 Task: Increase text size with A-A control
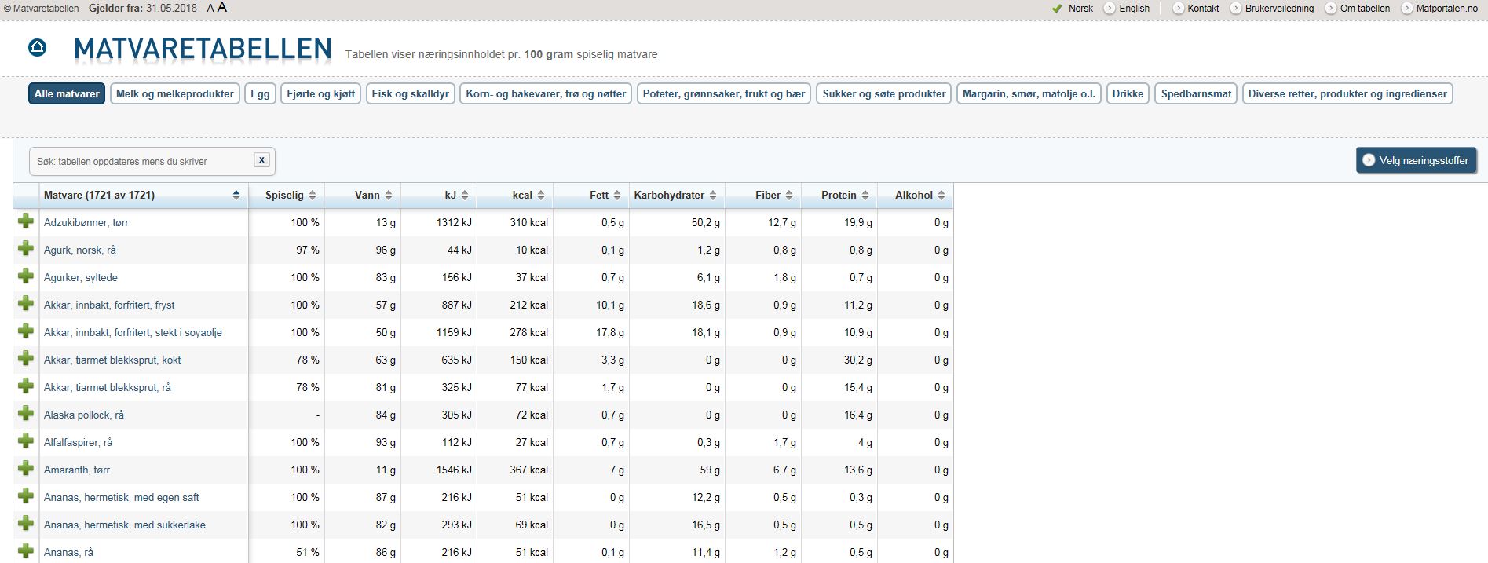coord(217,8)
